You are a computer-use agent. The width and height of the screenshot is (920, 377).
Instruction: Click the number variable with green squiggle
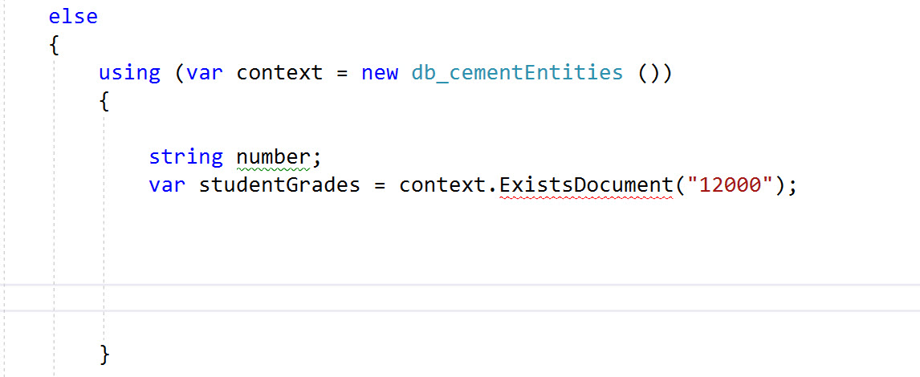point(273,157)
